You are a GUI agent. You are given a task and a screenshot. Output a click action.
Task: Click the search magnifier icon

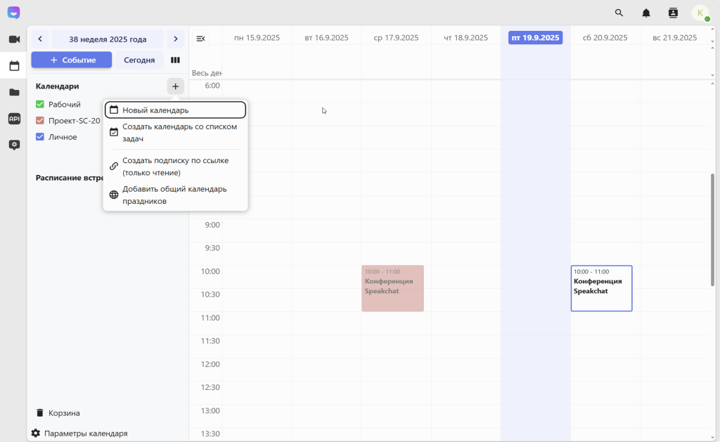[x=619, y=13]
